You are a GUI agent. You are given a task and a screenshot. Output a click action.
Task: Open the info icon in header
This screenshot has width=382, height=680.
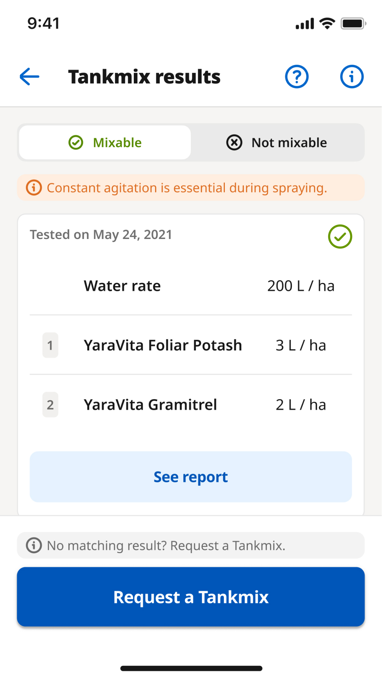coord(352,76)
